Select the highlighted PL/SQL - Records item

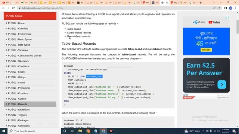pos(30,104)
